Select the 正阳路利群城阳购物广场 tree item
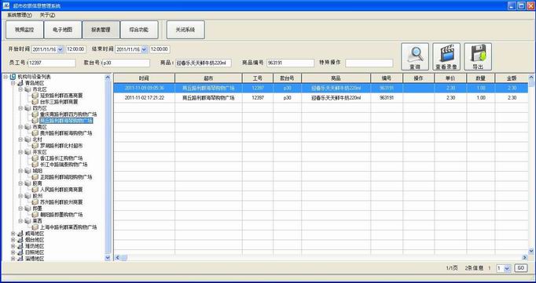 (x=66, y=177)
